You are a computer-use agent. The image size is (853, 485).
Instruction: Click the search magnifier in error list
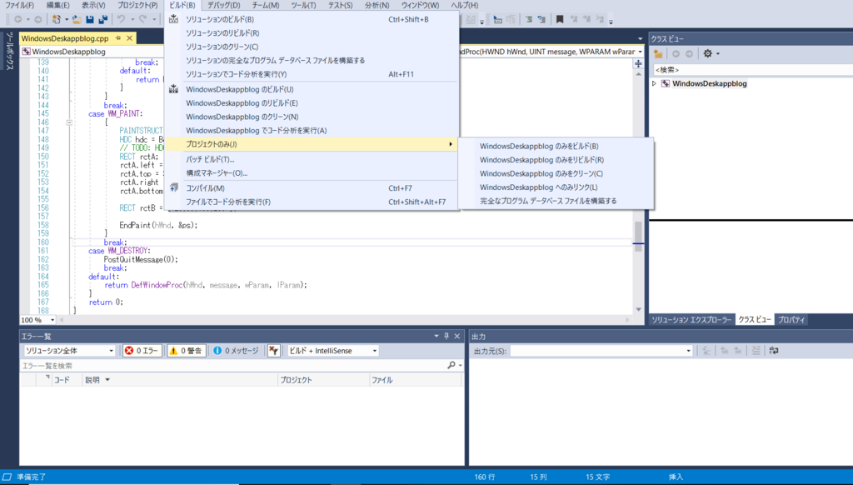coord(451,365)
